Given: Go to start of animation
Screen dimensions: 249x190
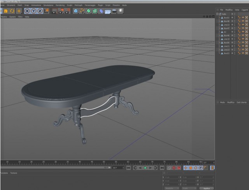Looking at the screenshot, I should (x=128, y=168).
